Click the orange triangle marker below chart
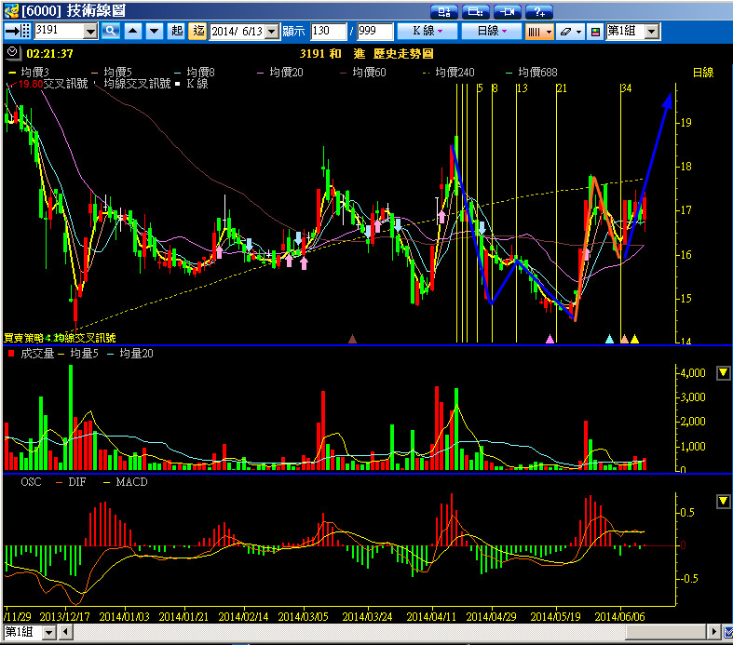This screenshot has width=733, height=645. click(624, 339)
